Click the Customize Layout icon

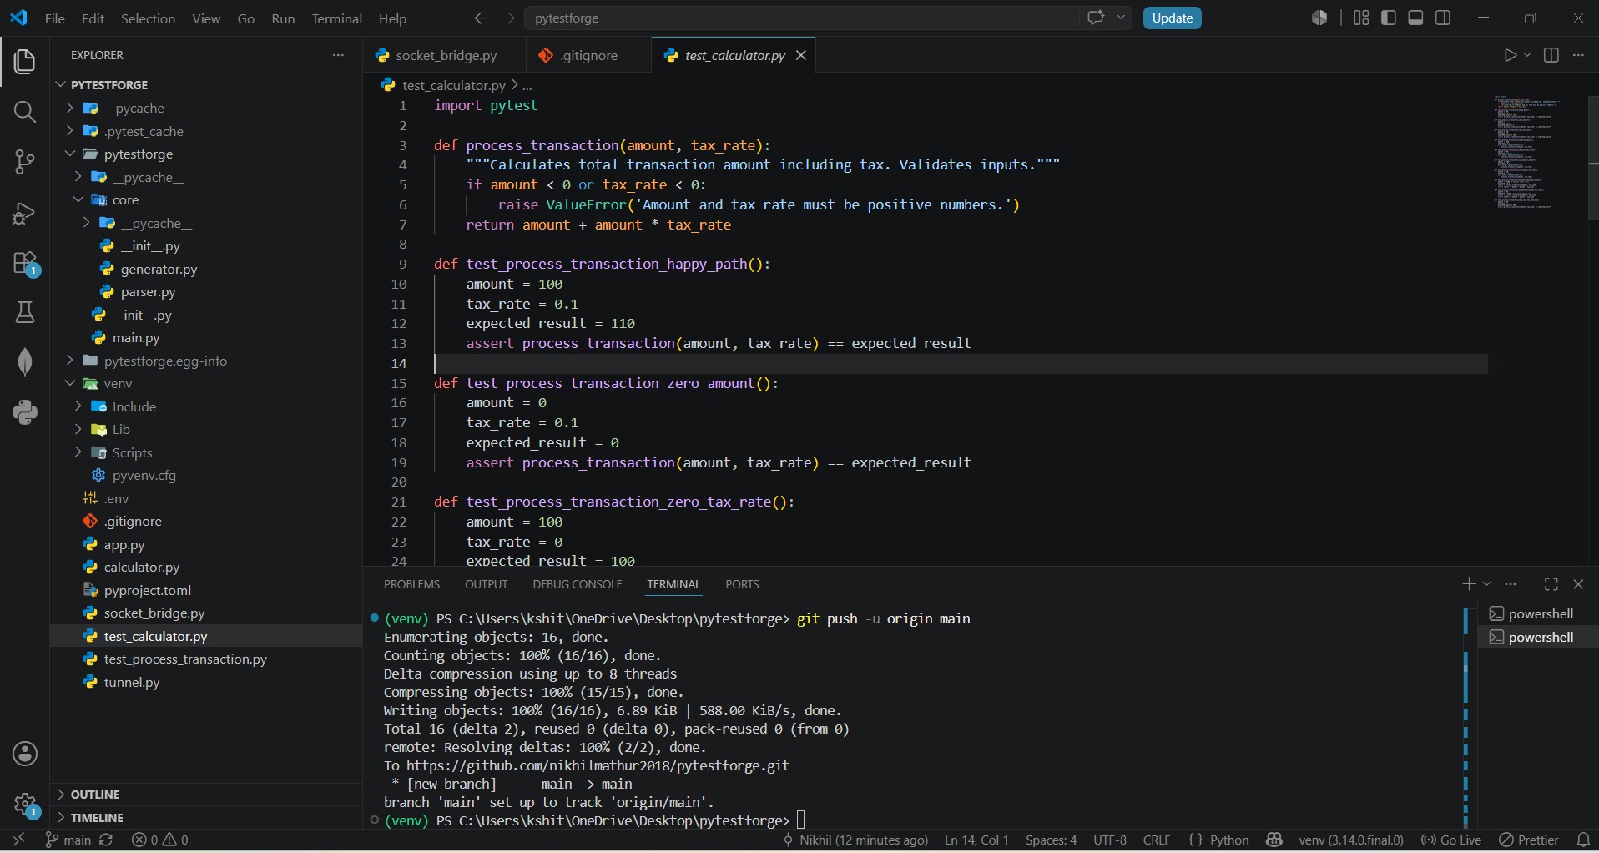(1361, 18)
